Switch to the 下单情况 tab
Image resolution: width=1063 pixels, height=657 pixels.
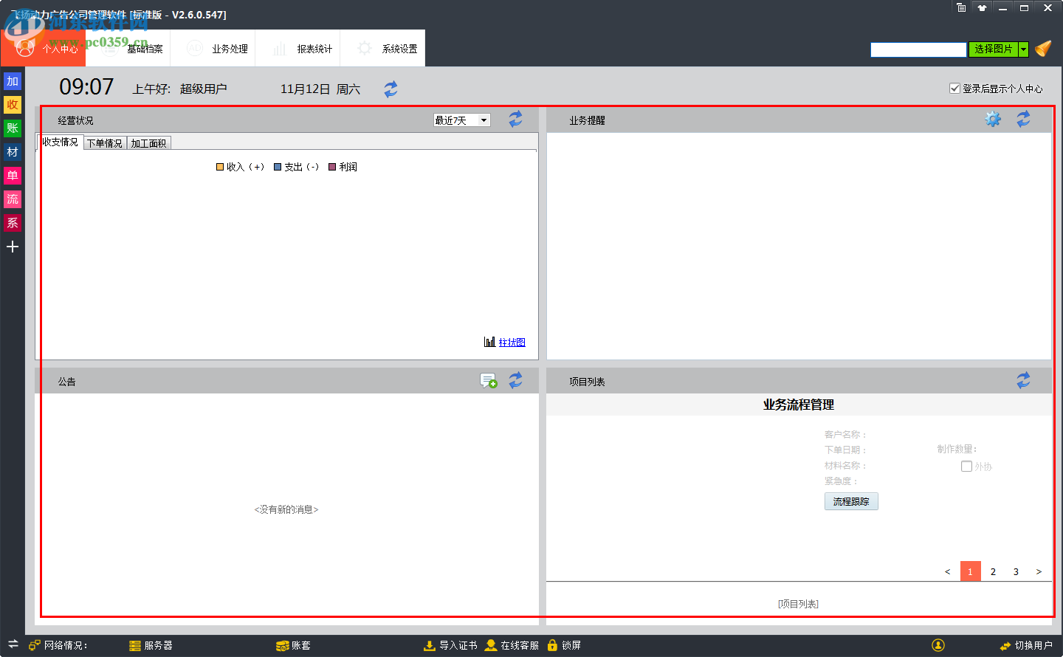[105, 143]
